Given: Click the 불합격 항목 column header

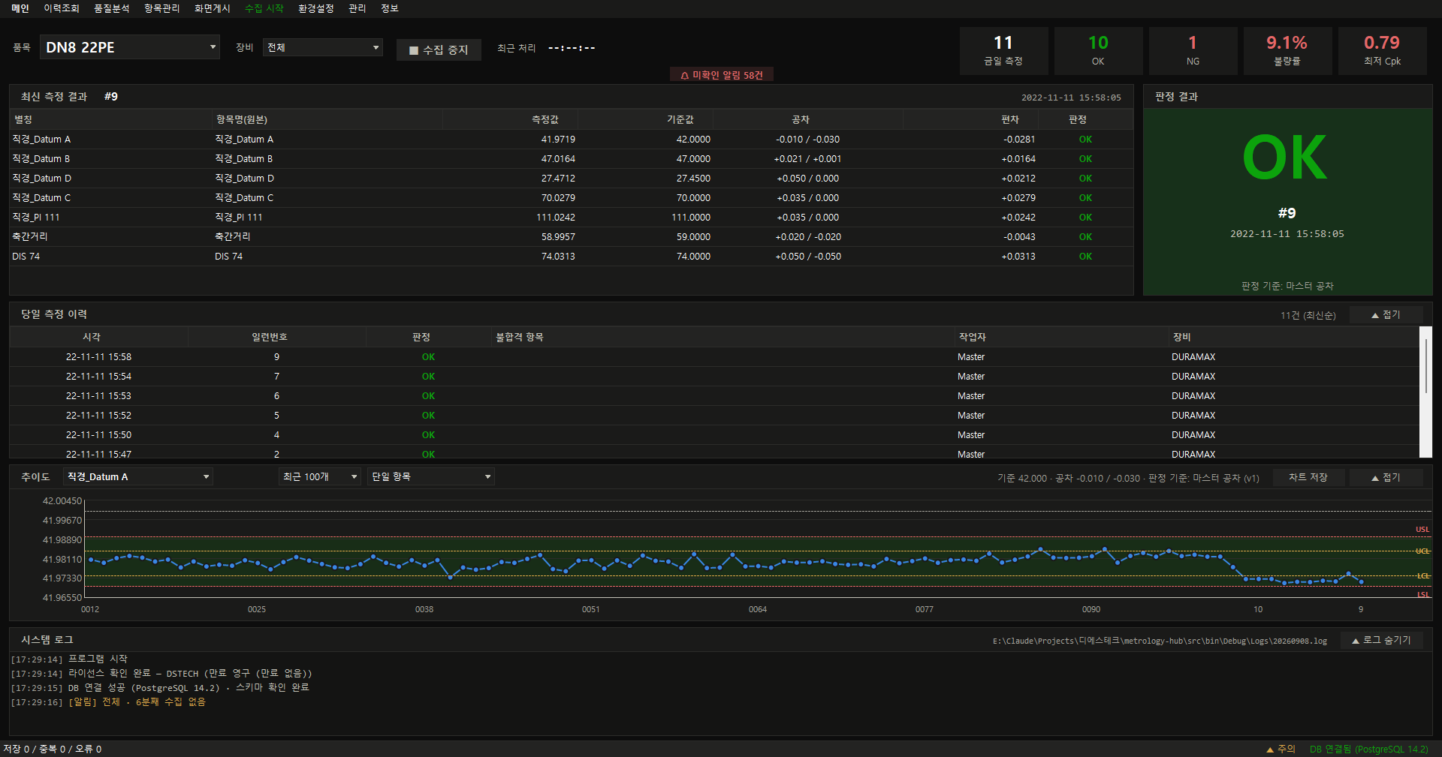Looking at the screenshot, I should click(723, 338).
